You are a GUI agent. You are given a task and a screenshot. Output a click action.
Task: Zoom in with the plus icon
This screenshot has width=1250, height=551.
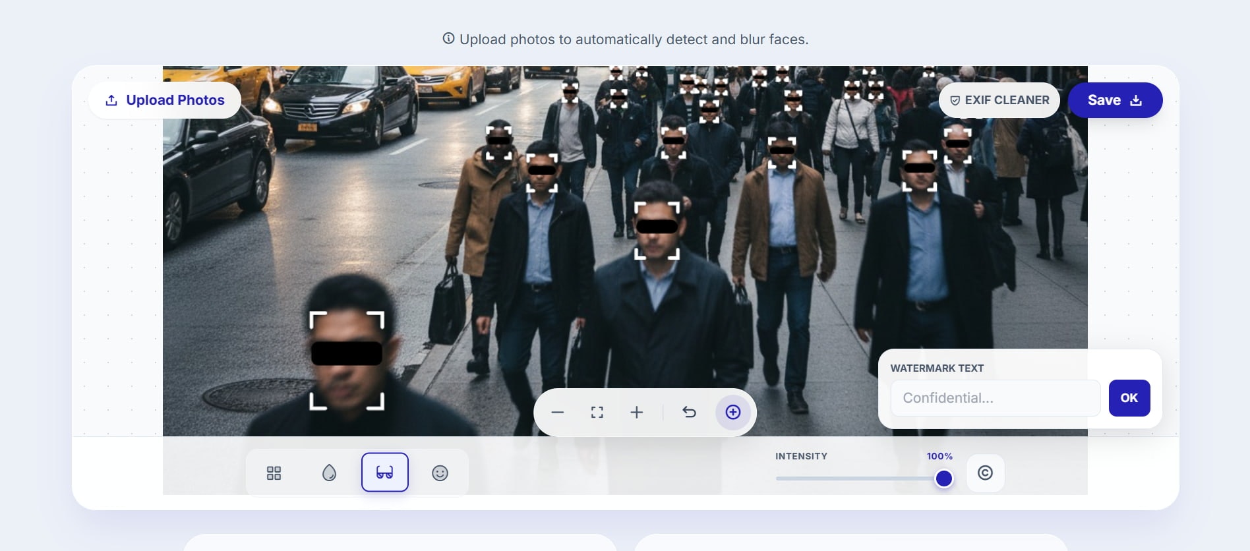click(637, 413)
